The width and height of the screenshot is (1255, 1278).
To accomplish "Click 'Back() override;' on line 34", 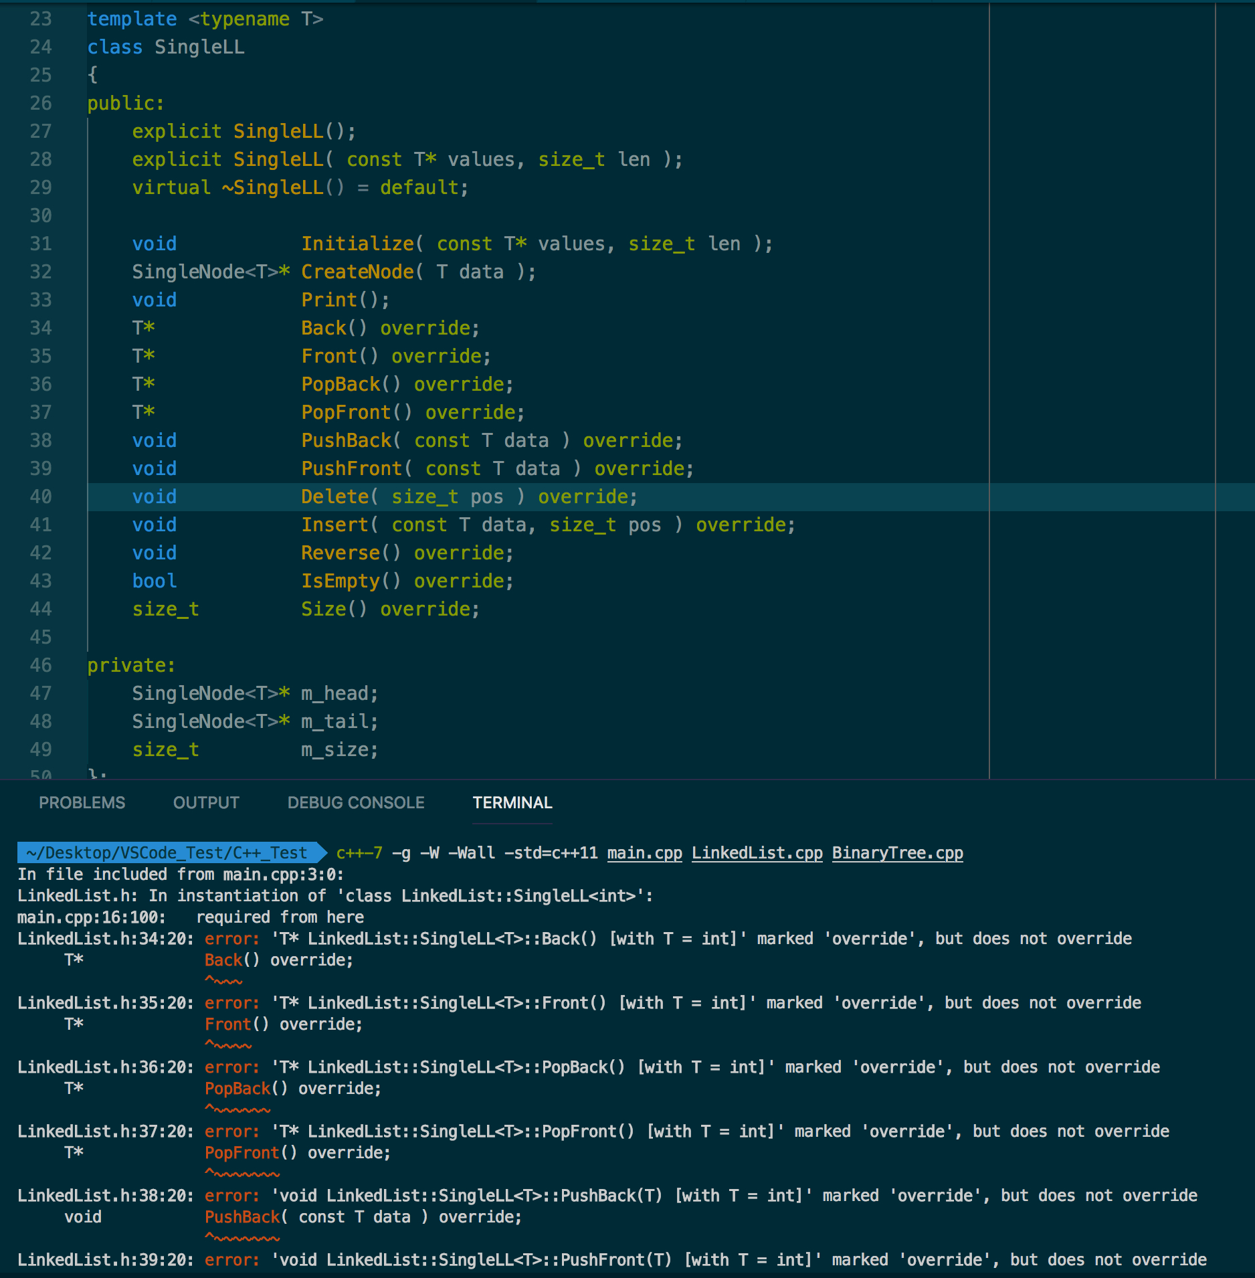I will tap(391, 328).
